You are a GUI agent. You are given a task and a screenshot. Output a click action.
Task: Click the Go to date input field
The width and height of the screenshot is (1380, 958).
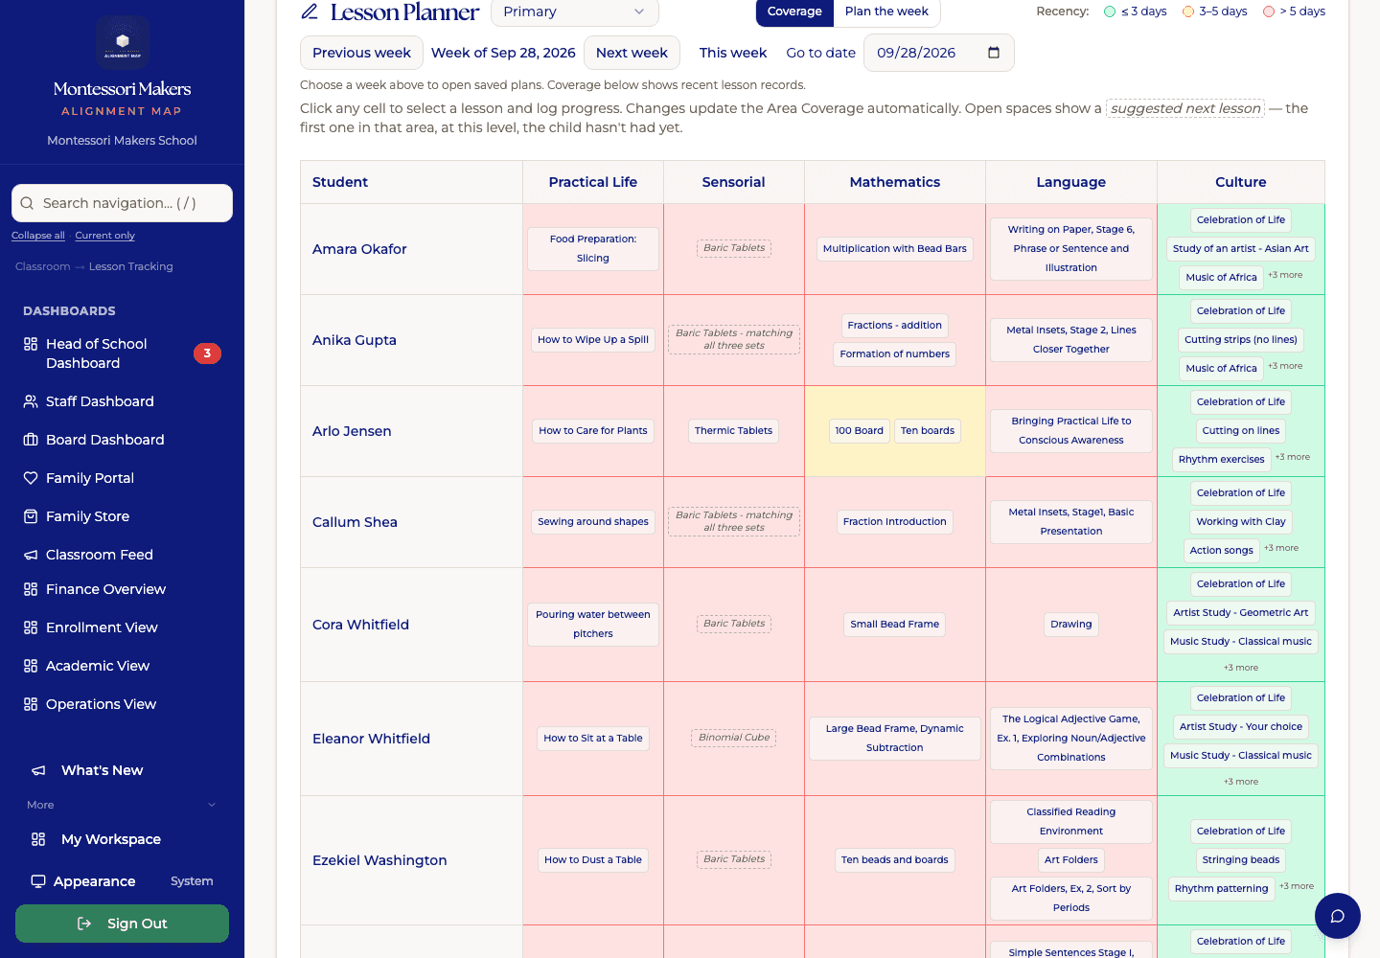(938, 53)
